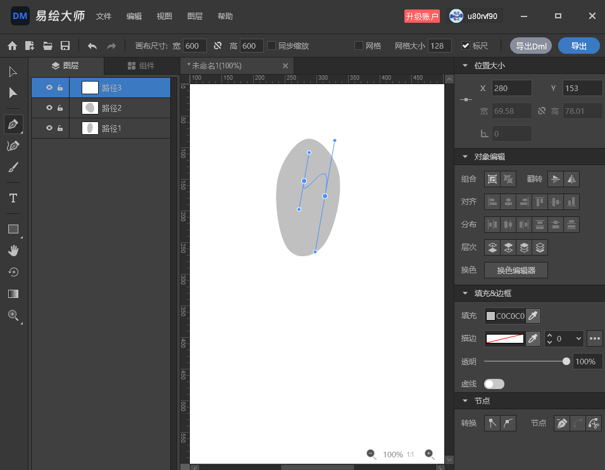Toggle canvas width-height link icon
Image resolution: width=605 pixels, height=470 pixels.
(218, 46)
